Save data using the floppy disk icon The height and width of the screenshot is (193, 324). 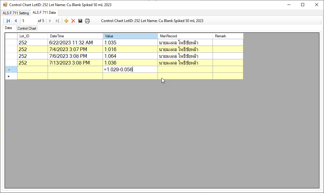pyautogui.click(x=80, y=21)
